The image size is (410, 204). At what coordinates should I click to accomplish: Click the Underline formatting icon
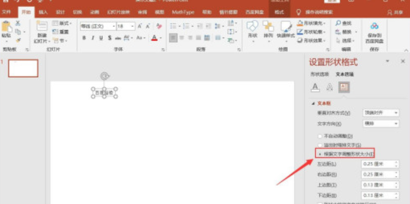tap(101, 38)
